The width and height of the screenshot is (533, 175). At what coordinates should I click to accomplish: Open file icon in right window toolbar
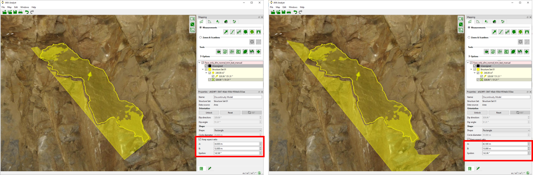(273, 12)
